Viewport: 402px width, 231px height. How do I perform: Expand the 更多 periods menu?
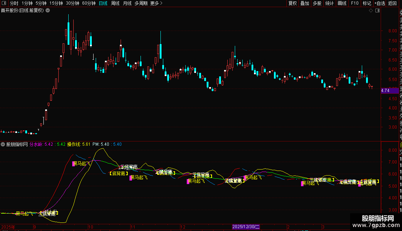click(156, 3)
